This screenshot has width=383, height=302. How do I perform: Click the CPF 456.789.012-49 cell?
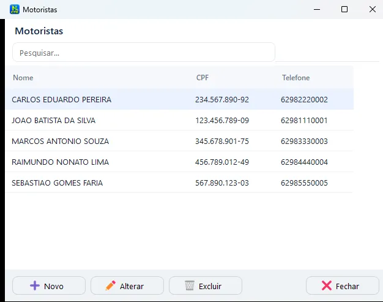[x=222, y=162]
